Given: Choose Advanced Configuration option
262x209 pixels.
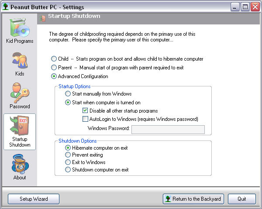Looking at the screenshot, I should [54, 76].
